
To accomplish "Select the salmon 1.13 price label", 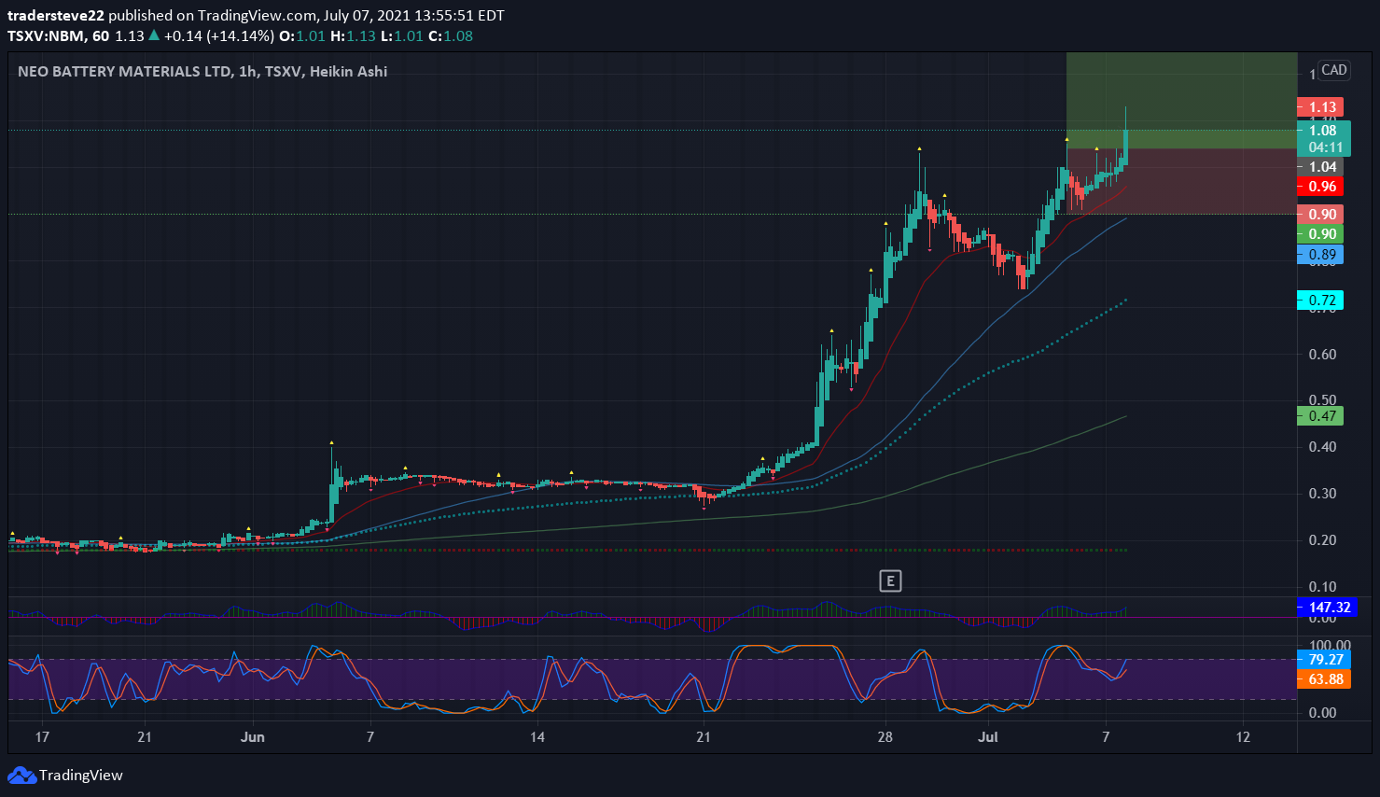I will coord(1320,107).
